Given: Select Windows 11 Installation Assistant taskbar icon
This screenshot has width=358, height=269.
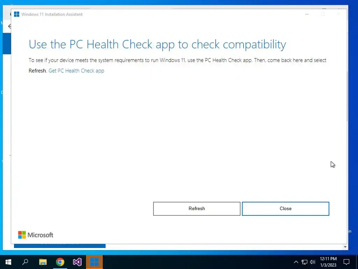Looking at the screenshot, I should (94, 262).
